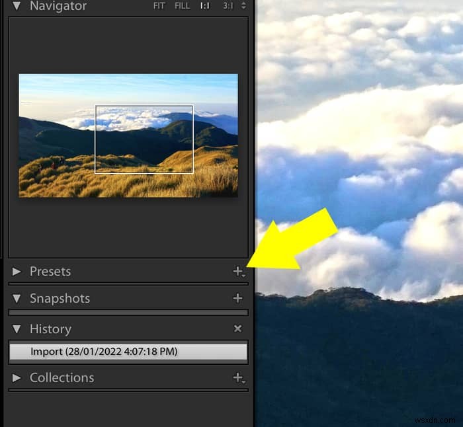Set Navigator zoom to FILL

click(182, 6)
